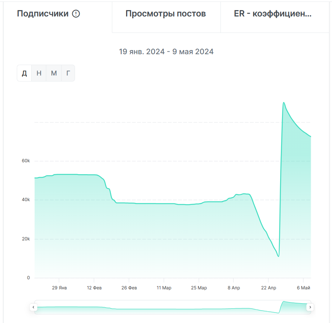Click the 20k y-axis label
The image size is (332, 323).
tap(26, 239)
